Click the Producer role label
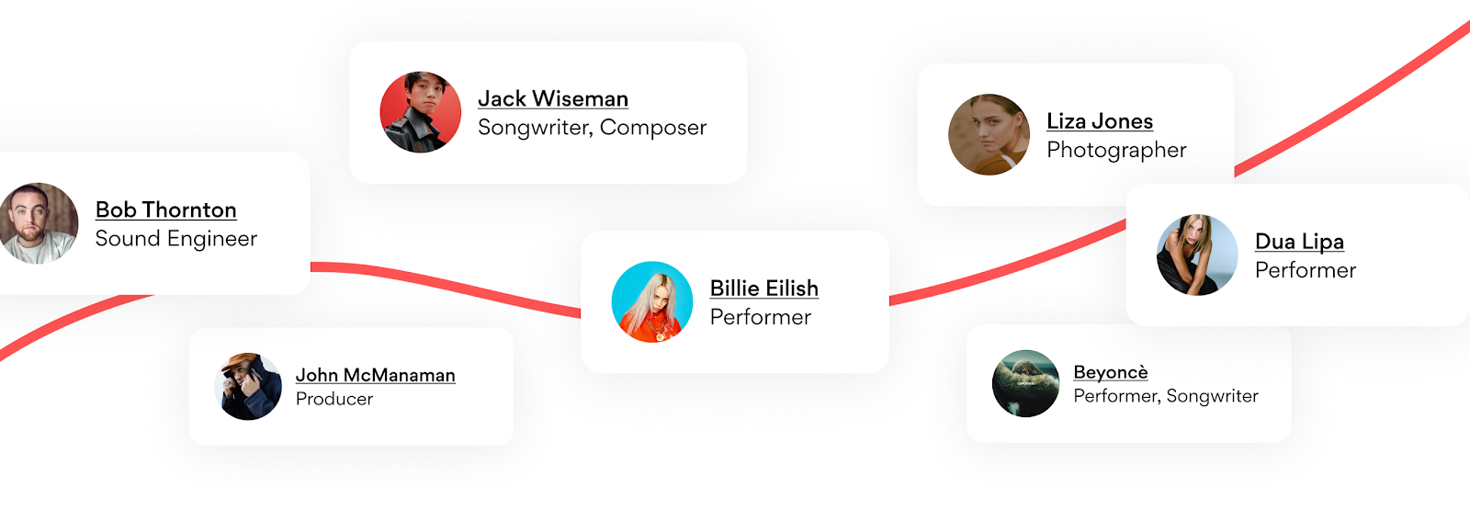 334,399
